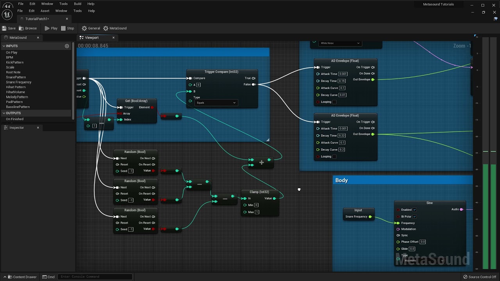Select the Snare Frequency input in list
The width and height of the screenshot is (500, 281).
coord(19,82)
